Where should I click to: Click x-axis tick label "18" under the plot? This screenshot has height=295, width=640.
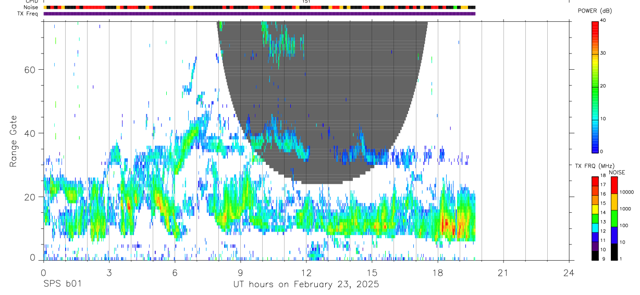coord(438,272)
